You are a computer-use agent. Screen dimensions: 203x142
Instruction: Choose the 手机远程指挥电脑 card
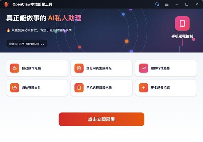click(x=101, y=88)
